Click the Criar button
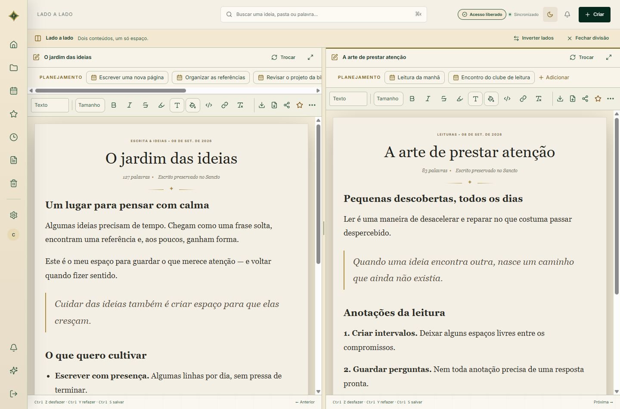 [595, 14]
